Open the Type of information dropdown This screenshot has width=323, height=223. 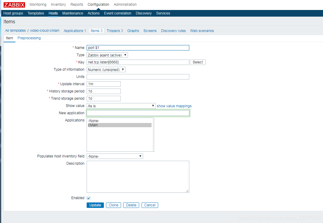coord(106,69)
